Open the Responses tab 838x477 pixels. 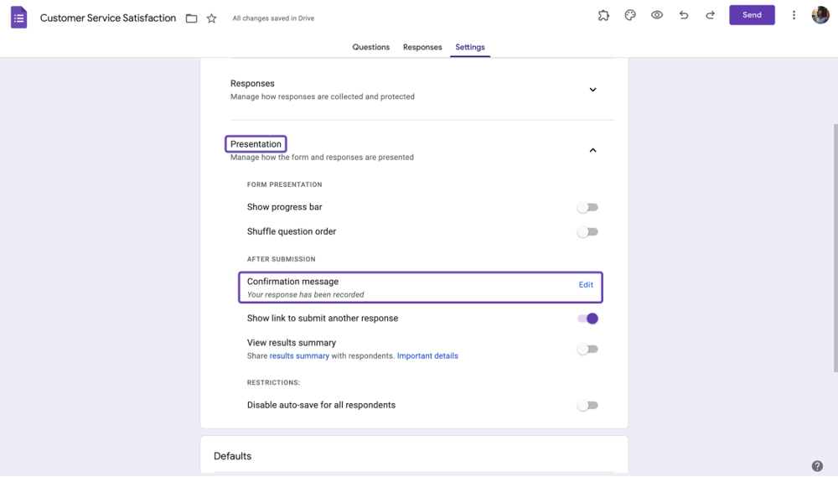pyautogui.click(x=422, y=47)
